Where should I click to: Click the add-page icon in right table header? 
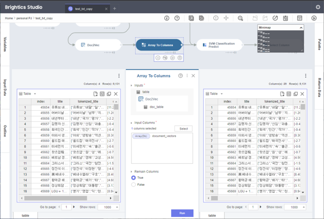point(282,94)
